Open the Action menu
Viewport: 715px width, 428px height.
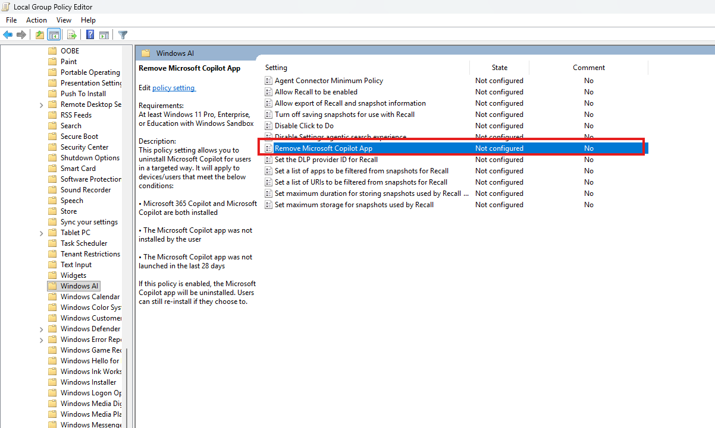coord(36,20)
